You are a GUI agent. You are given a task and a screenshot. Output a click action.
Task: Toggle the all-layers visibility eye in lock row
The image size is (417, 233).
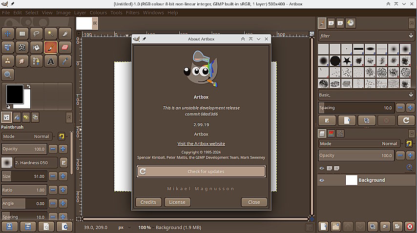(321, 168)
